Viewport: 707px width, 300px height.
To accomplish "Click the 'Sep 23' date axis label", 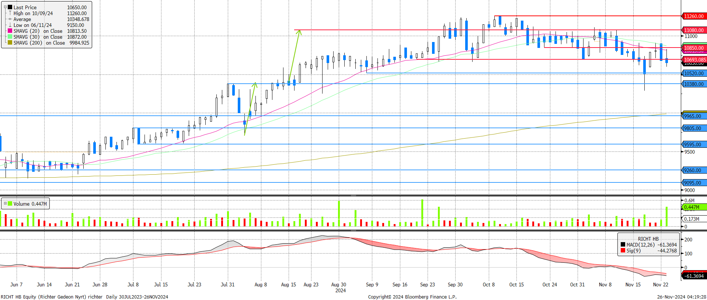I will click(x=428, y=285).
